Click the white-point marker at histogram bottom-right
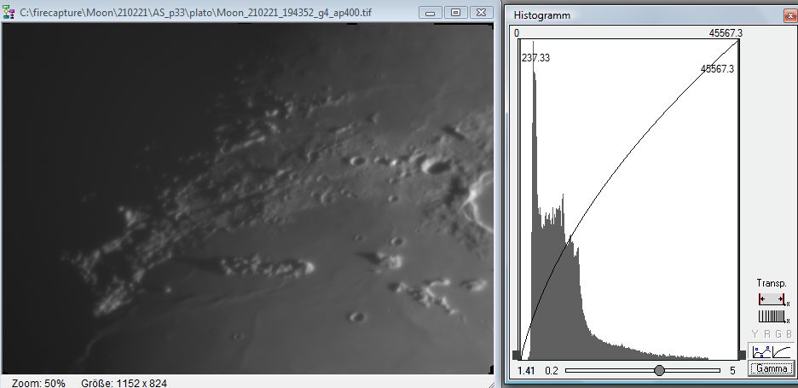The image size is (798, 388). (x=742, y=355)
